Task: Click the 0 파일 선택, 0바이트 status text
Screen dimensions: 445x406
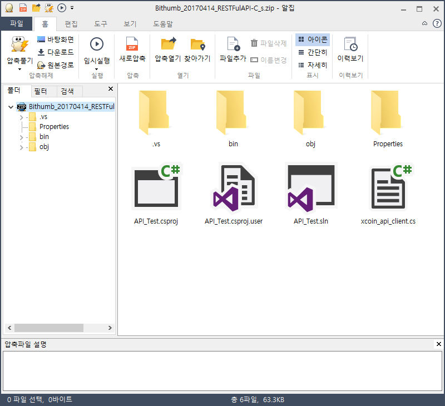Action: click(39, 399)
